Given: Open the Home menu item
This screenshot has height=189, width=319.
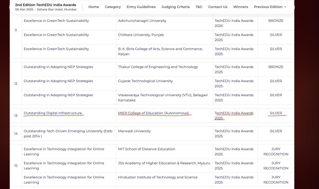Looking at the screenshot, I should [94, 7].
